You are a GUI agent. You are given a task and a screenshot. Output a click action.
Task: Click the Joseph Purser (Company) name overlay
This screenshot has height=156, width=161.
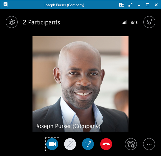(68, 126)
